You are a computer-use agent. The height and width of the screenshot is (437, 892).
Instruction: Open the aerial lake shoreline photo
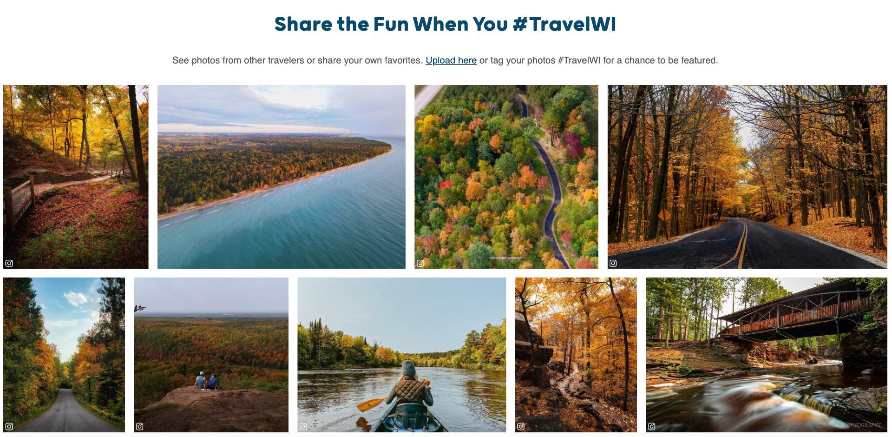click(282, 177)
